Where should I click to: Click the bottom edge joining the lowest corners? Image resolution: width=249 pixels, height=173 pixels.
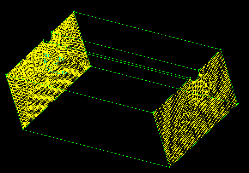[x=96, y=147]
